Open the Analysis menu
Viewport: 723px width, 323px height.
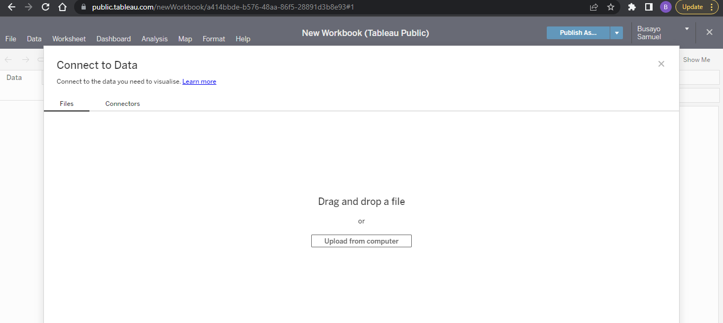click(x=155, y=39)
